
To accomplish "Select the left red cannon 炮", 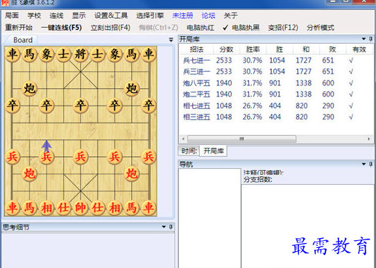I will (29, 174).
